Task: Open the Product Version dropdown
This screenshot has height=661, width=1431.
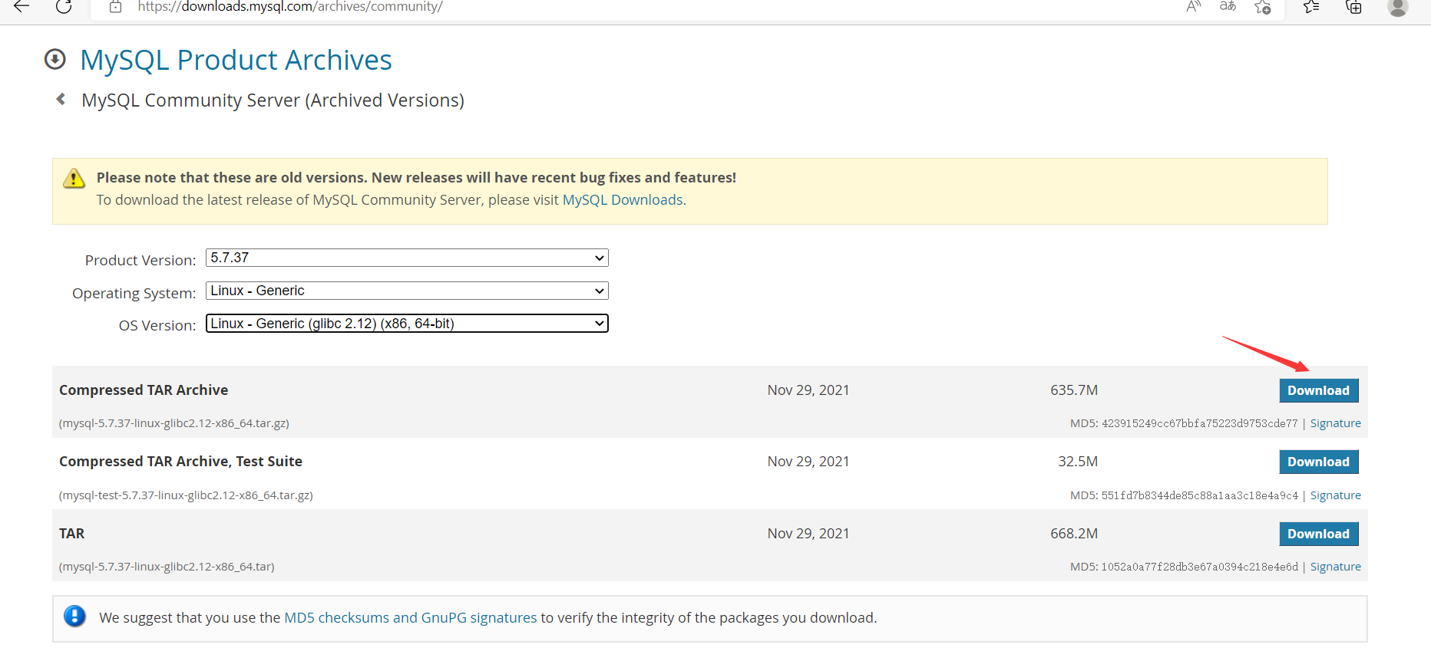Action: click(x=407, y=258)
